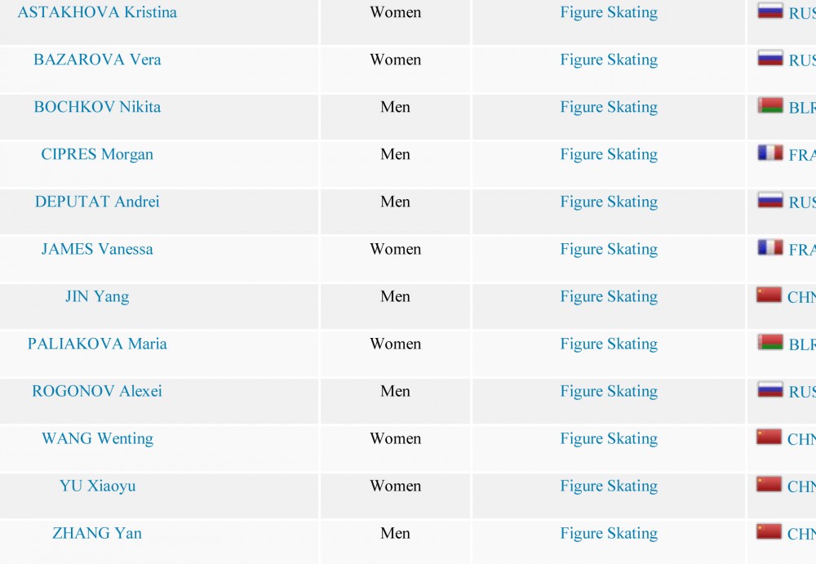Click the CHN country code in WANG Wenting's row
This screenshot has width=816, height=564.
pos(801,440)
